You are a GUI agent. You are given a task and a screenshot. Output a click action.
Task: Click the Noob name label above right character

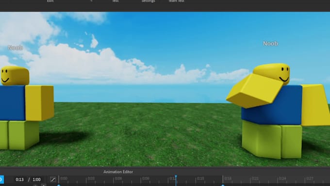click(x=270, y=44)
